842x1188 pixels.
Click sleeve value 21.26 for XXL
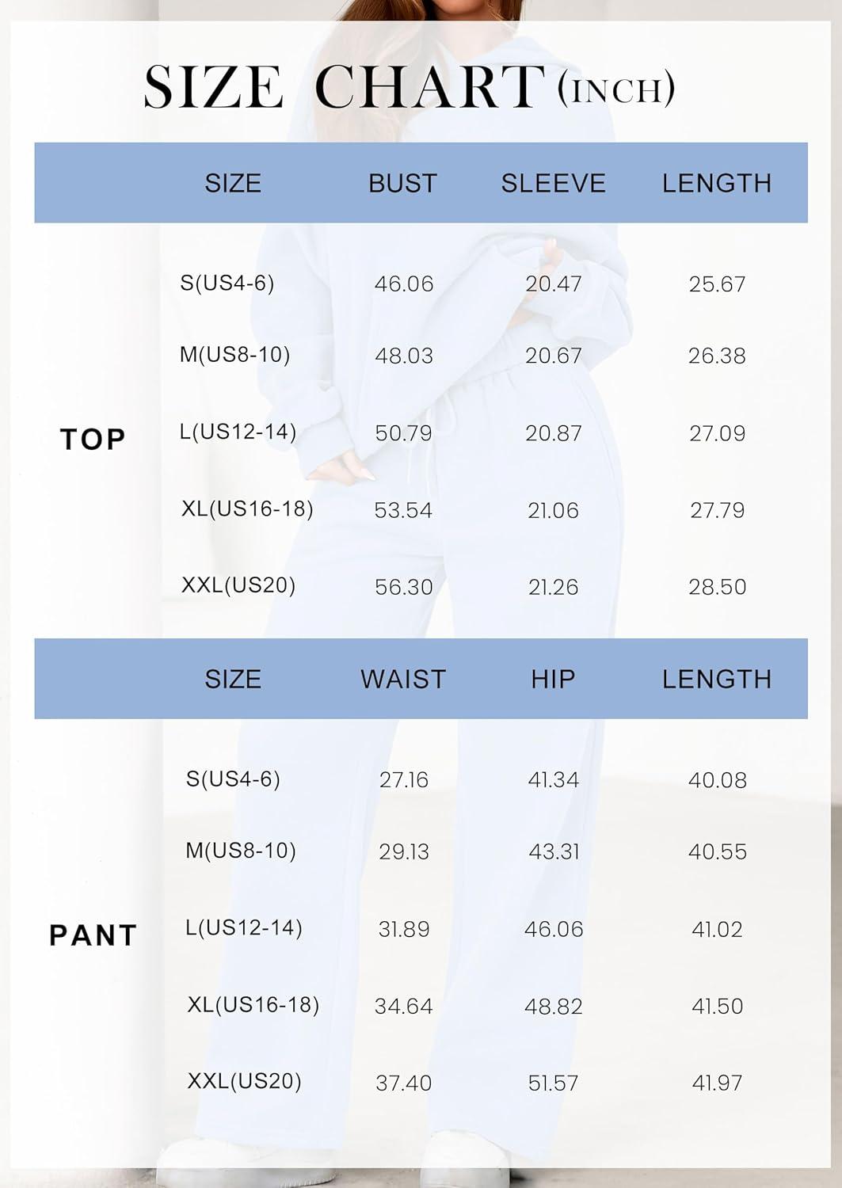(553, 587)
